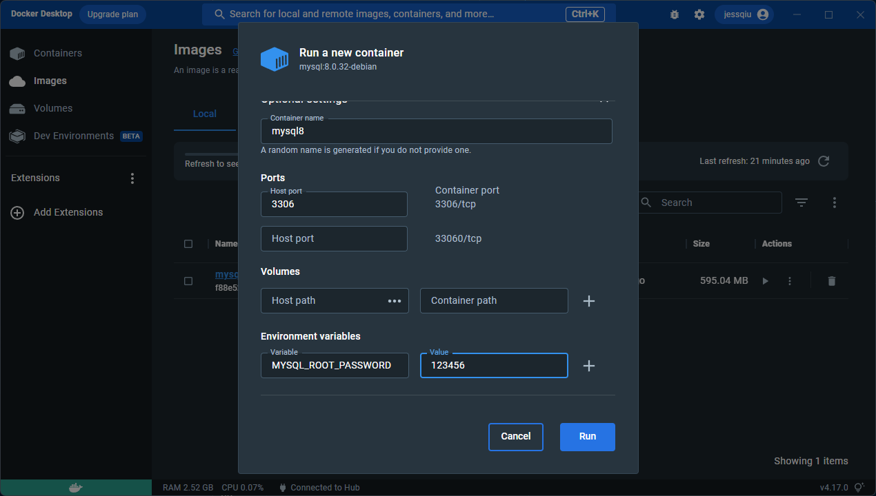Open Extensions options menu
This screenshot has width=876, height=496.
tap(132, 178)
